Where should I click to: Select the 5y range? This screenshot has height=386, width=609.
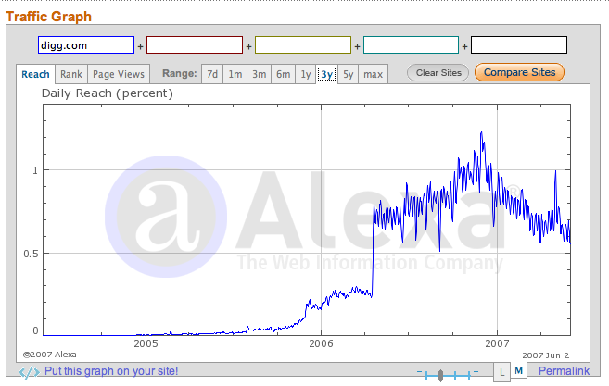click(x=348, y=74)
